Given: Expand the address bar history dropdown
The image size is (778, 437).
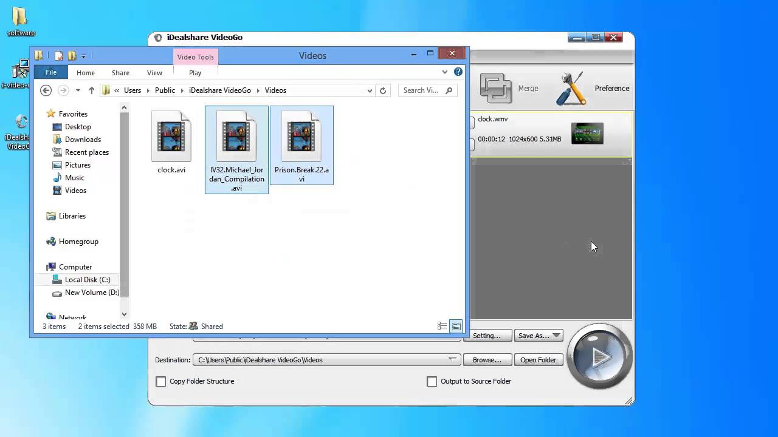Looking at the screenshot, I should [x=370, y=90].
